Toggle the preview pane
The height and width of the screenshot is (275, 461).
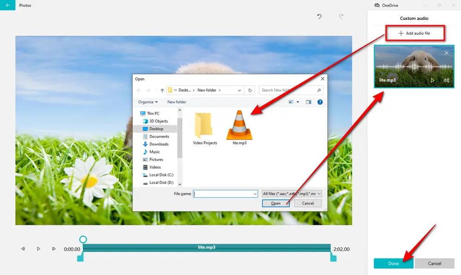pos(308,102)
